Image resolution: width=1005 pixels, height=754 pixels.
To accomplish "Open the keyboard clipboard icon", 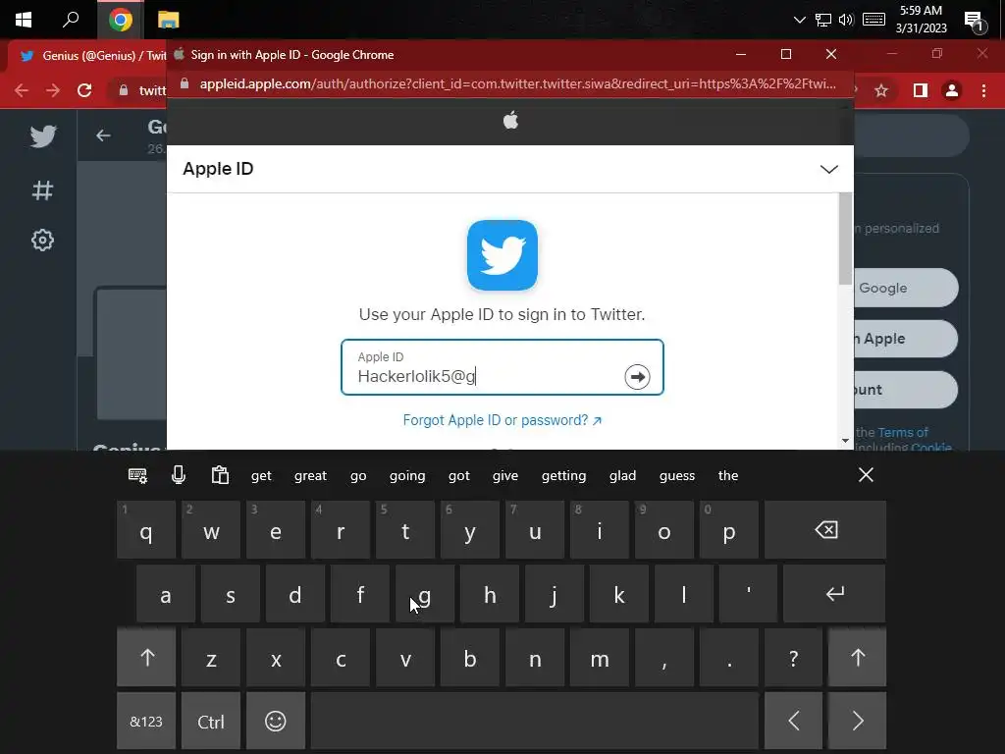I will [220, 475].
